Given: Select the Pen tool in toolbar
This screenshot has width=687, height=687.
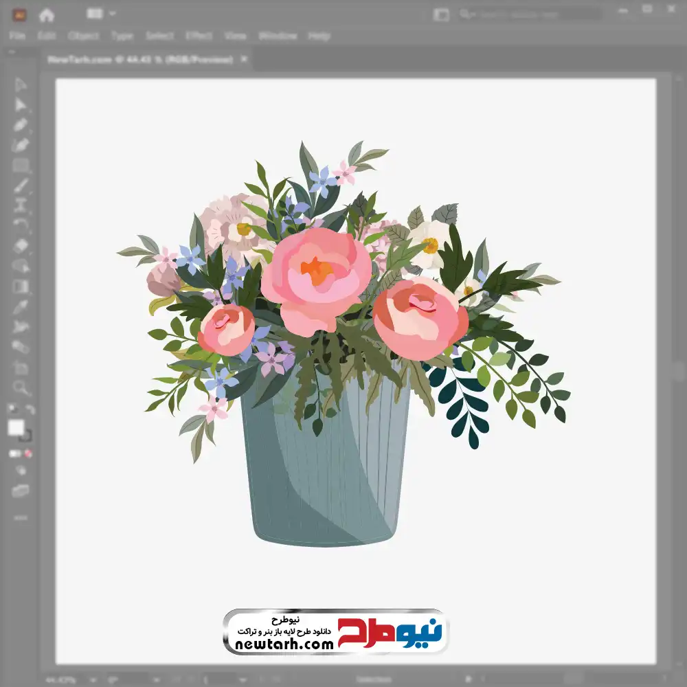Looking at the screenshot, I should tap(21, 125).
